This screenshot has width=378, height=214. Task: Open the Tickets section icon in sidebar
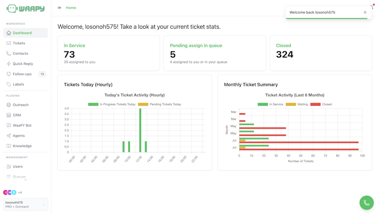9,43
